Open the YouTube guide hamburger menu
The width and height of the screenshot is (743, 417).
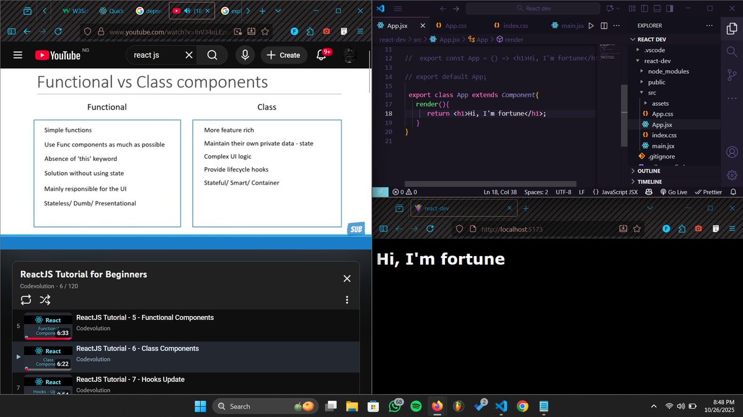click(x=17, y=56)
